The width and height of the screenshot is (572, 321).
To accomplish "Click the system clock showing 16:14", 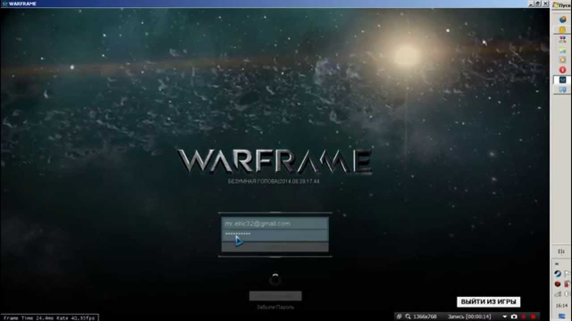I will [x=561, y=306].
